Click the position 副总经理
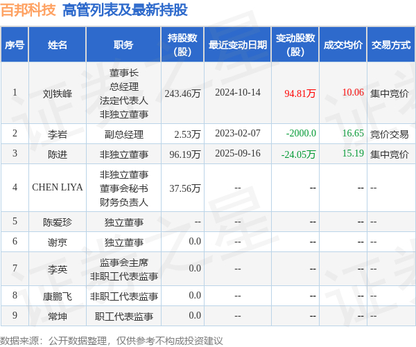 pyautogui.click(x=124, y=134)
